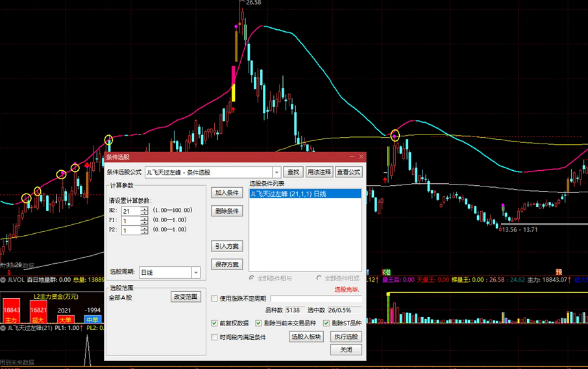Select list row JL飞天过左峰 (21,1,1) 日线

click(x=305, y=194)
